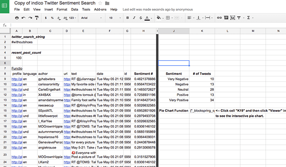Open the borders menu
The image size is (286, 167).
click(169, 18)
